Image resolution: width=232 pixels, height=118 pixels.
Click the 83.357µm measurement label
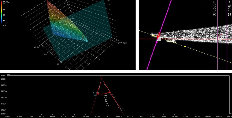tap(214, 8)
